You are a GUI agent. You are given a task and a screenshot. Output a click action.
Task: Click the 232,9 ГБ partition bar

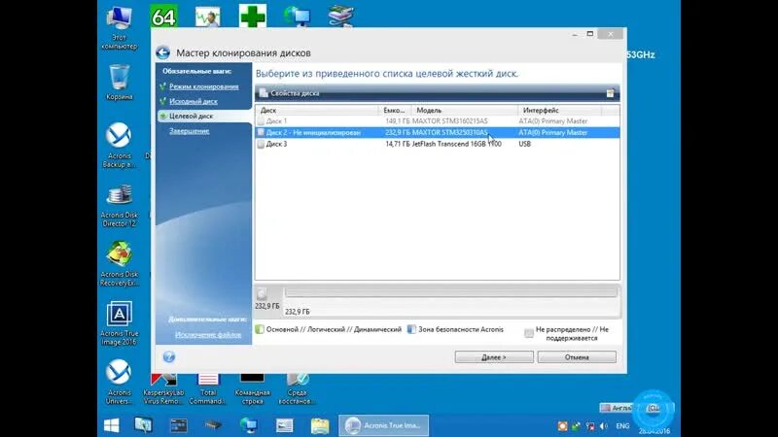tap(451, 301)
